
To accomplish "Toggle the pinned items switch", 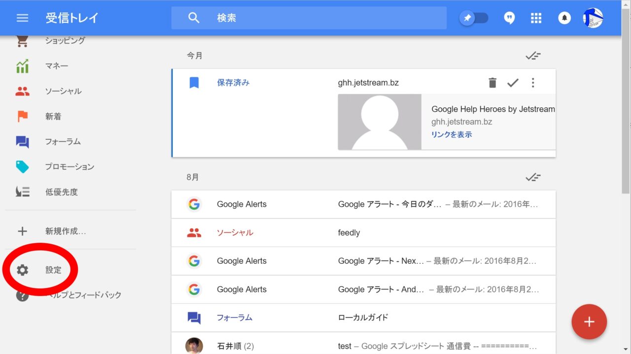I will [474, 18].
